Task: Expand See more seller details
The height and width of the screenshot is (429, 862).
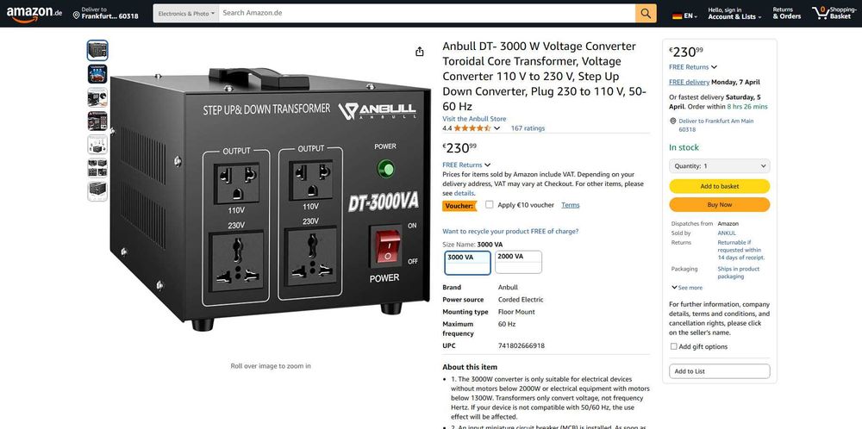Action: pyautogui.click(x=687, y=287)
